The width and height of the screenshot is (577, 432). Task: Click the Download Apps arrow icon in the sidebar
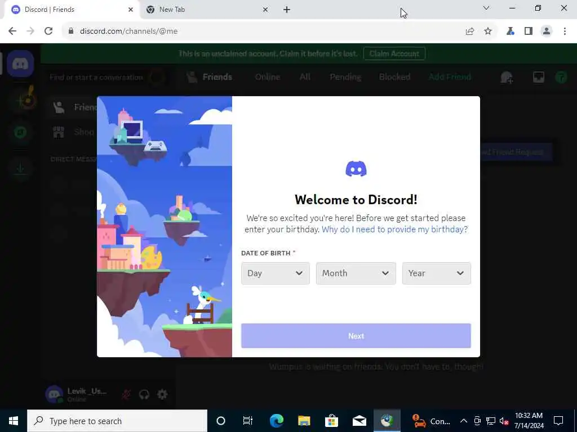(x=21, y=168)
